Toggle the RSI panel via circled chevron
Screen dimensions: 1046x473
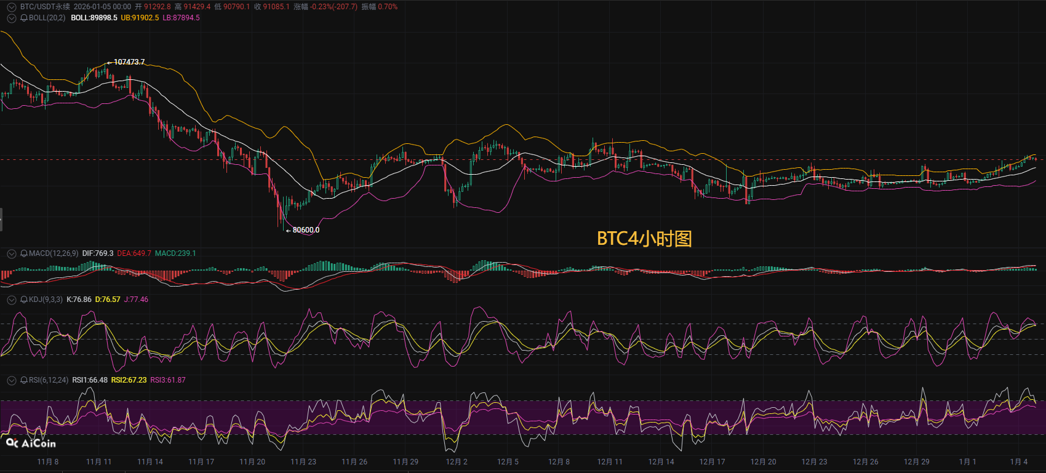11,380
